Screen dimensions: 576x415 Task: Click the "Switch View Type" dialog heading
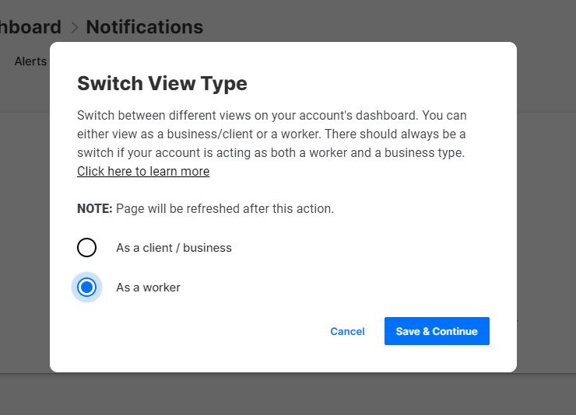click(162, 83)
